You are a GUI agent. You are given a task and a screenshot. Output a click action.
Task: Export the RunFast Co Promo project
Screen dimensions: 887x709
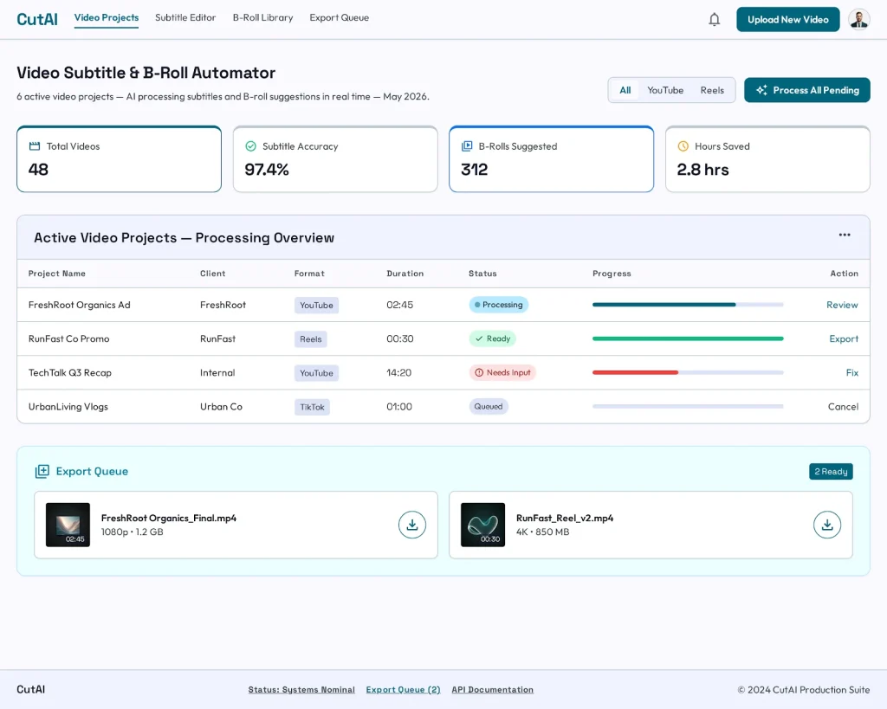tap(844, 338)
